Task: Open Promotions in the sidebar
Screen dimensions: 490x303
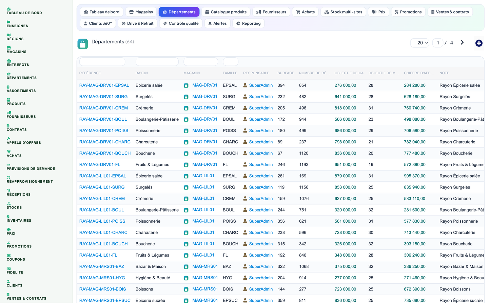Action: click(x=19, y=245)
